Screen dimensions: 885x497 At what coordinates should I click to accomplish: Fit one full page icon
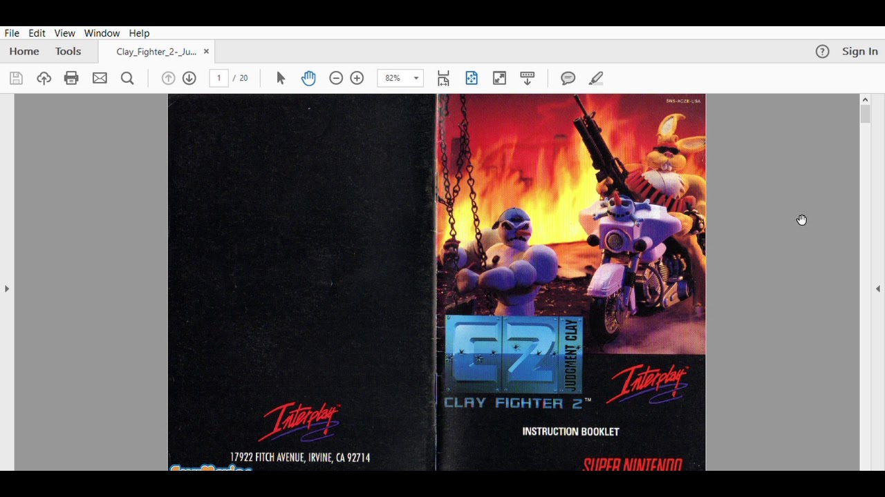(472, 78)
